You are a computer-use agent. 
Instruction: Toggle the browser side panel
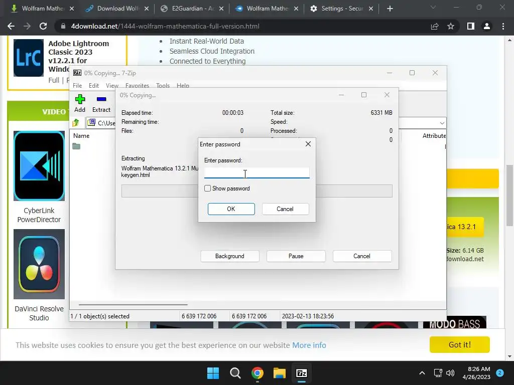click(471, 26)
